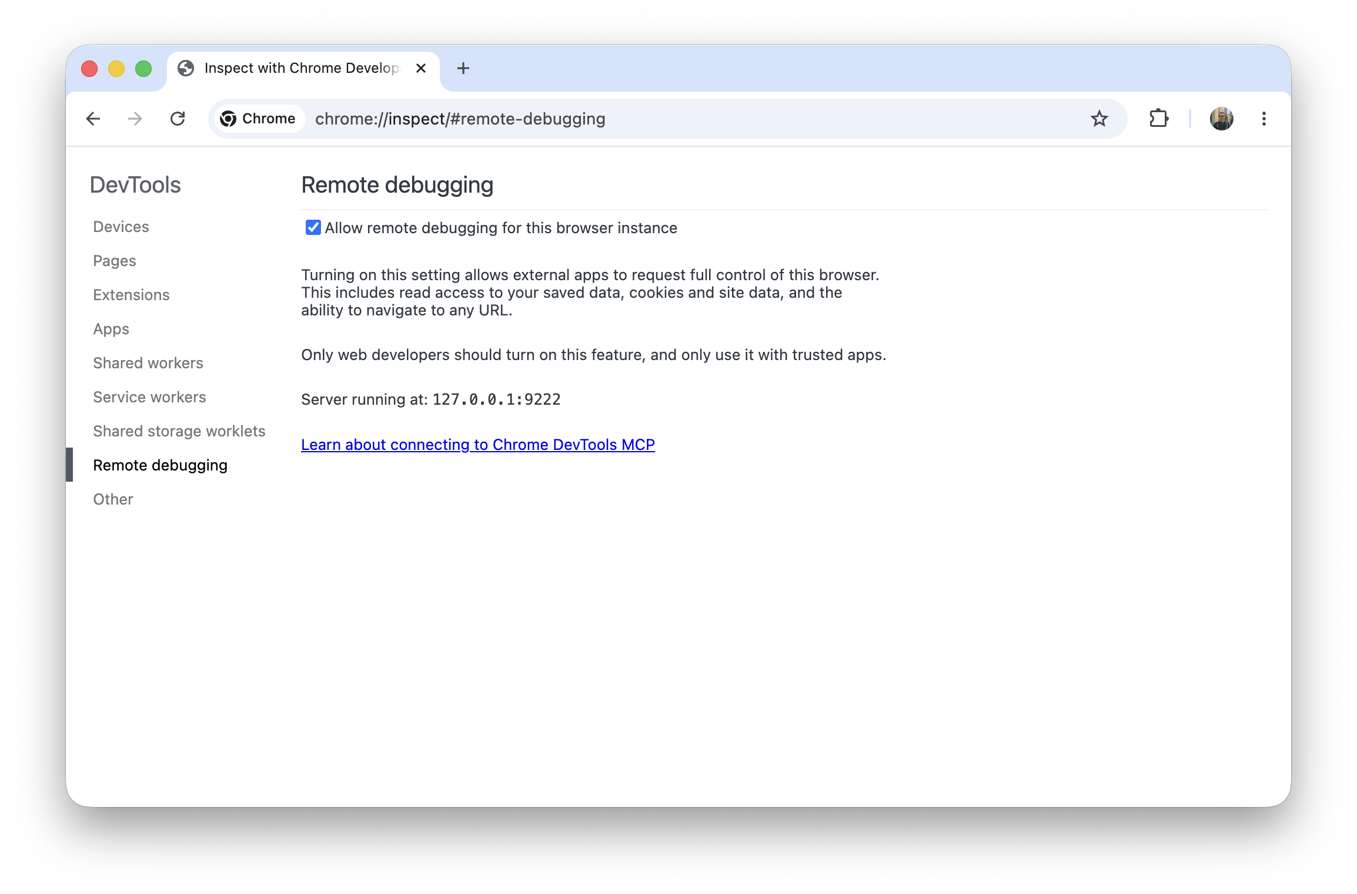
Task: Select Service workers in sidebar
Action: pos(149,397)
